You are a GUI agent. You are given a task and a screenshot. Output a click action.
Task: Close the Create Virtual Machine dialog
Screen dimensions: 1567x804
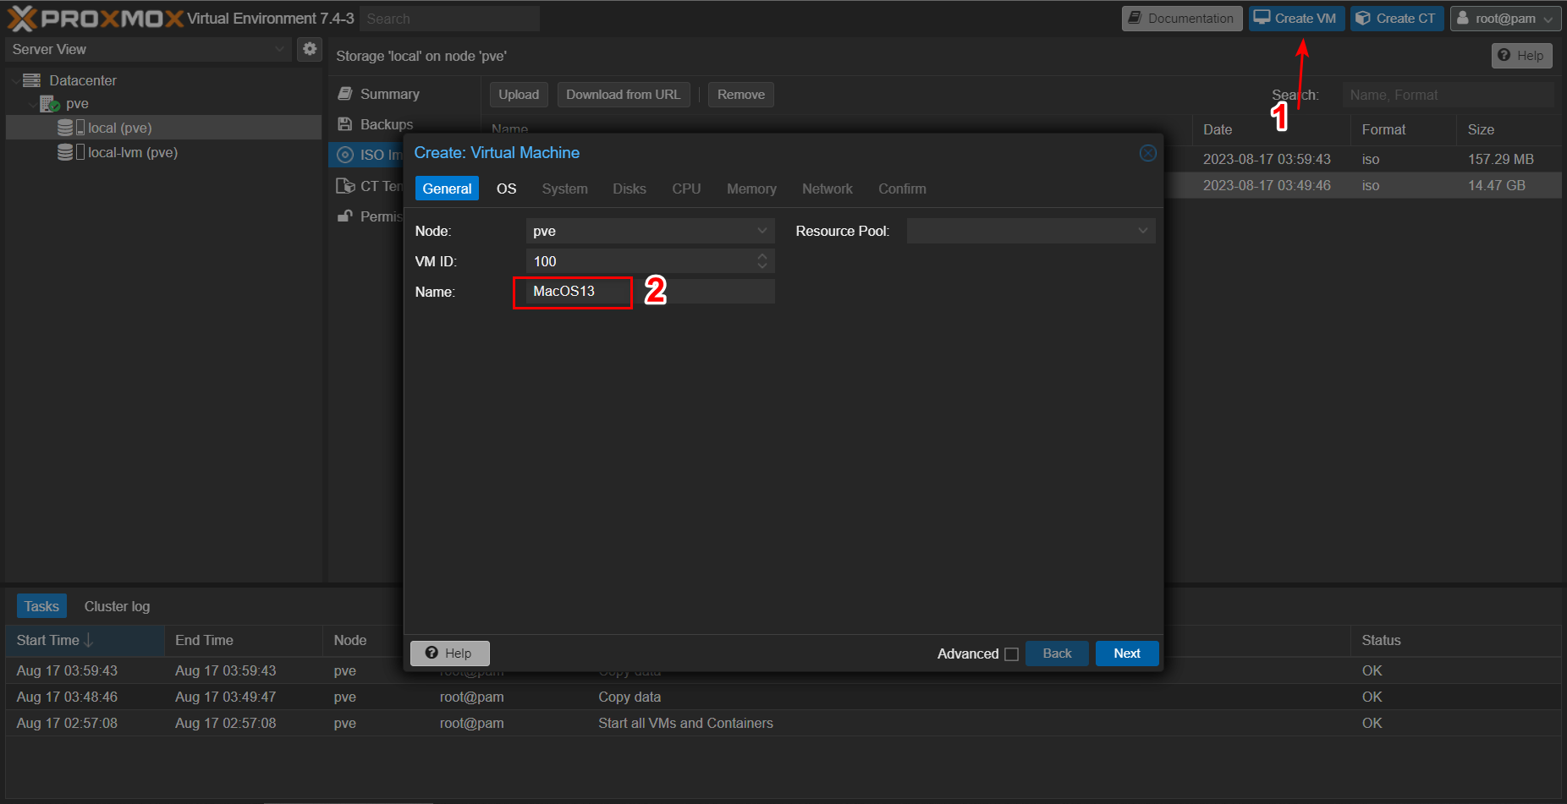point(1147,153)
